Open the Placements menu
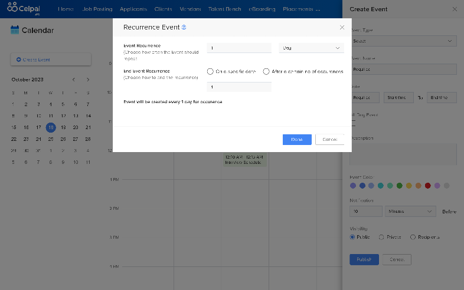 [298, 9]
